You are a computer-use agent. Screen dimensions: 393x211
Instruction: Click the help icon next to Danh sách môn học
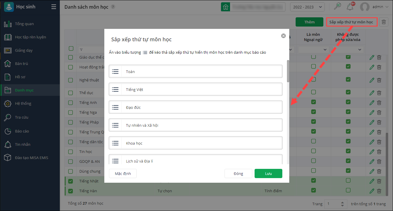coord(113,7)
